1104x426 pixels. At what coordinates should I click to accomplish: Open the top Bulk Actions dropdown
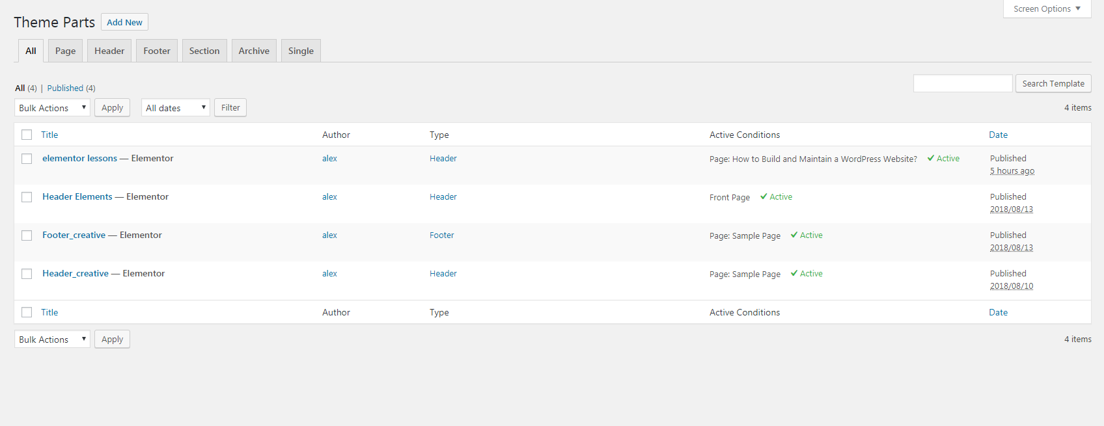point(52,108)
